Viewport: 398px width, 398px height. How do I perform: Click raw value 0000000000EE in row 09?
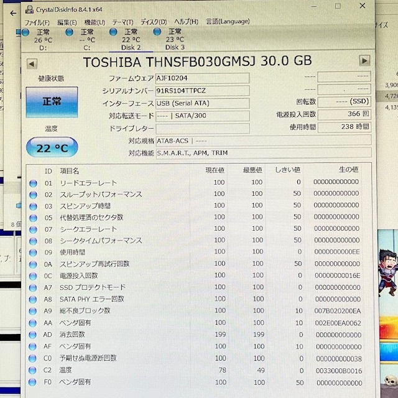(x=337, y=252)
